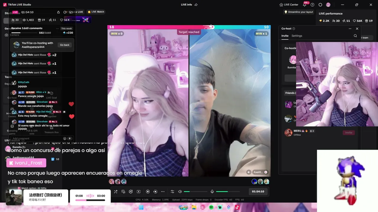Switch to the Invite tab in Co-host

(x=285, y=36)
